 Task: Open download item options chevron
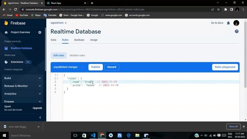coord(39,127)
